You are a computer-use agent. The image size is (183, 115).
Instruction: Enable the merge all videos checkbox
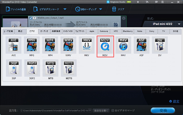coord(113,110)
